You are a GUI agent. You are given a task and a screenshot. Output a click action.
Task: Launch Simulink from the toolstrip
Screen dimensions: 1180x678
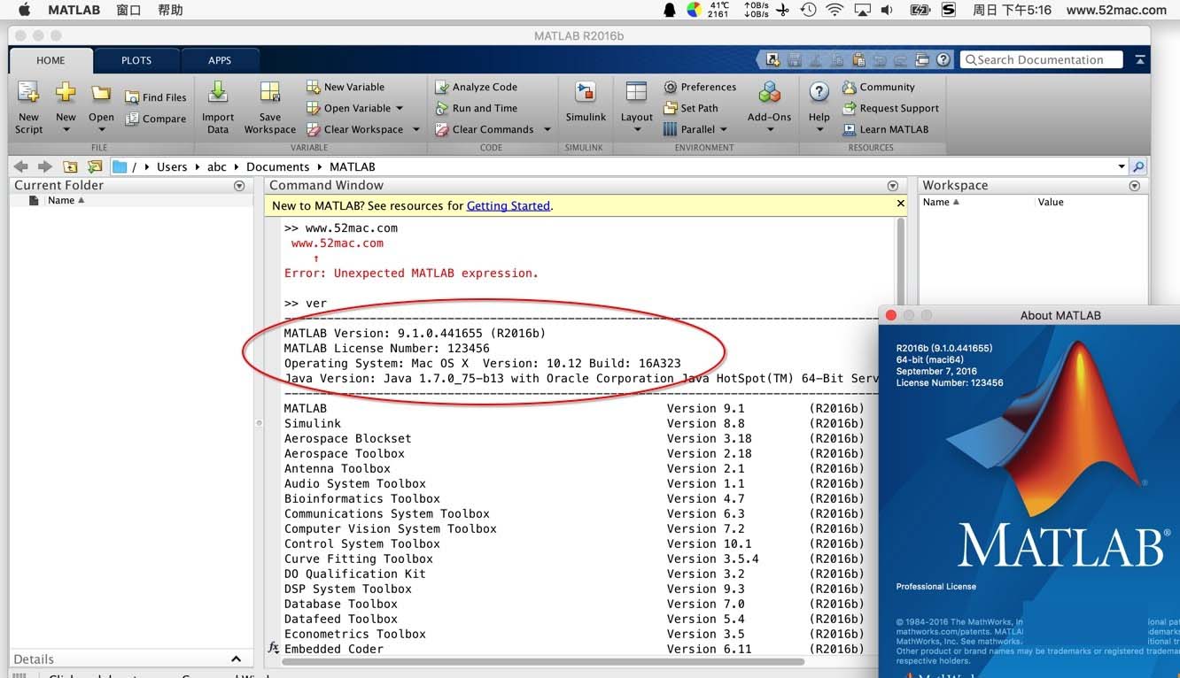click(586, 103)
